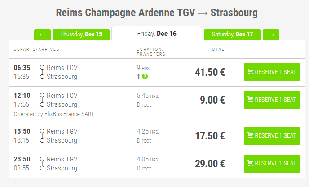Click the 23:50 Reims TGV departure row
The image size is (309, 187).
tap(62, 159)
